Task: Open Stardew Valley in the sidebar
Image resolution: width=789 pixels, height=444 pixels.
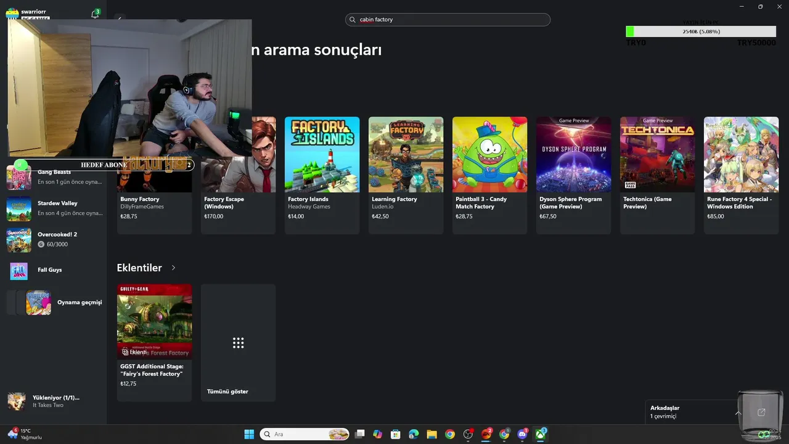Action: click(x=54, y=208)
